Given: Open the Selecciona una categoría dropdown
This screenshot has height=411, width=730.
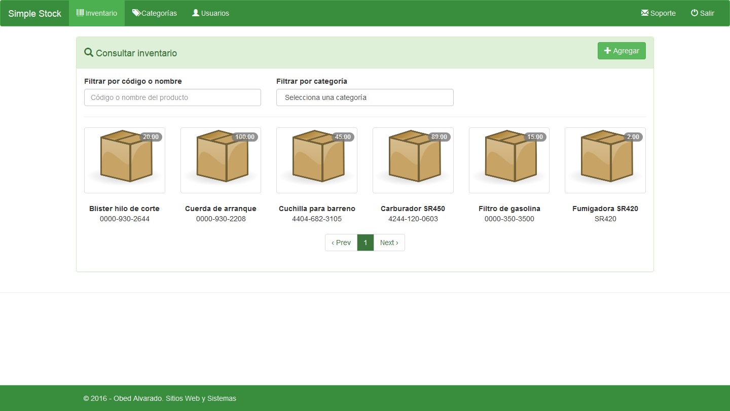Looking at the screenshot, I should point(364,97).
